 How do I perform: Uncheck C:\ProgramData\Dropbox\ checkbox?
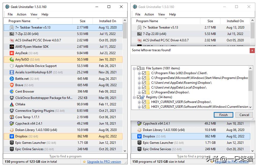pyautogui.click(x=144, y=92)
